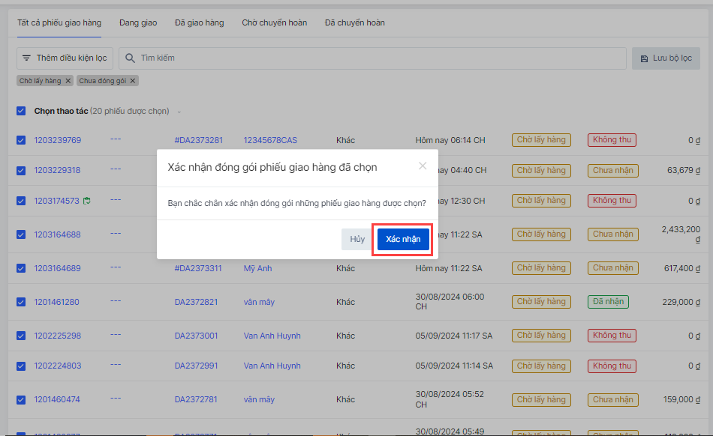The image size is (713, 436).
Task: Click the magnifier icon in the search bar
Action: [131, 58]
